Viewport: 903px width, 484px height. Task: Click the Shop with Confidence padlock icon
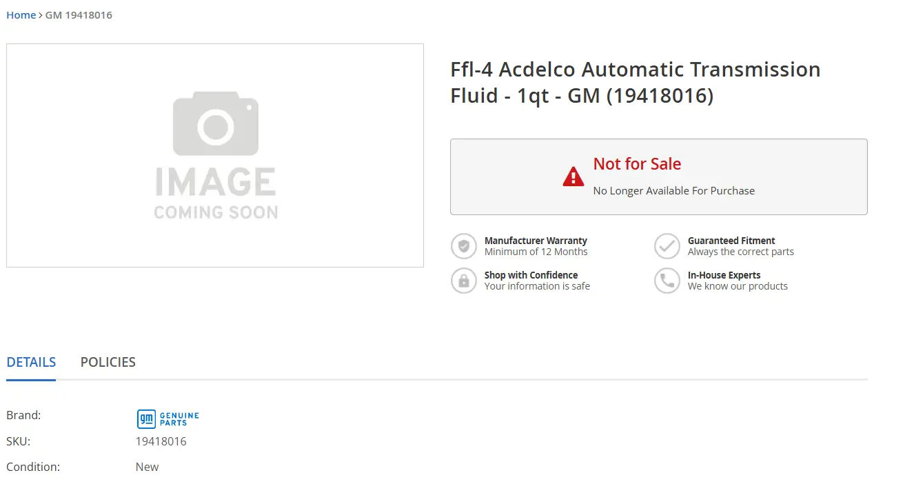click(464, 281)
